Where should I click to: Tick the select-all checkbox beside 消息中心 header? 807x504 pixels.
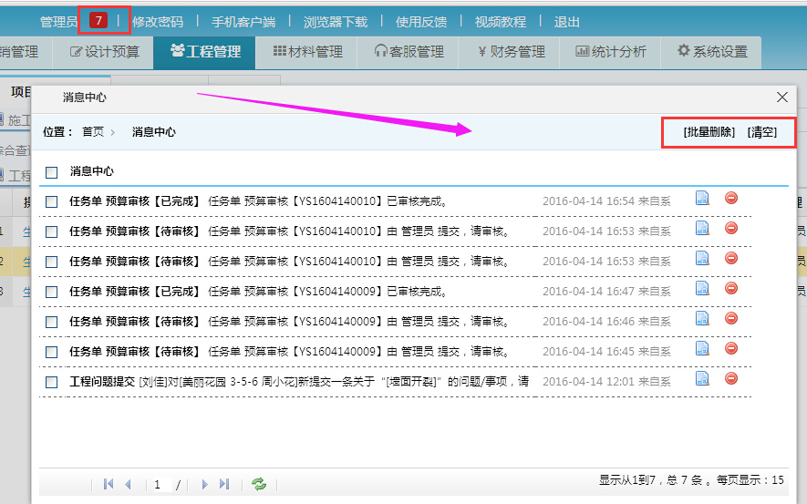coord(52,171)
